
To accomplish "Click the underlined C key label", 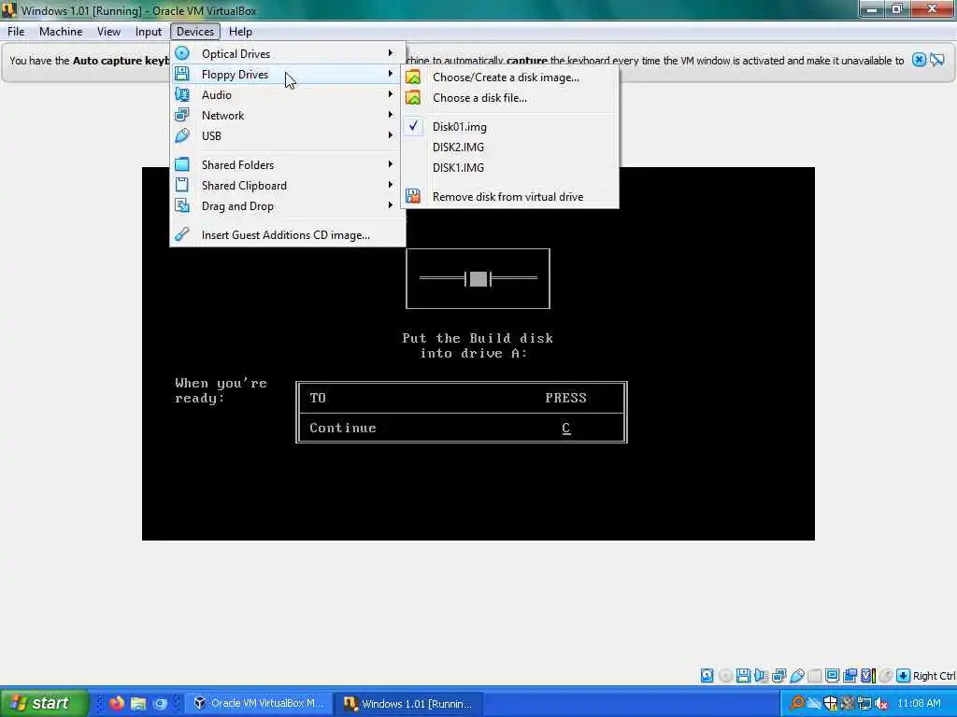I will pos(565,428).
